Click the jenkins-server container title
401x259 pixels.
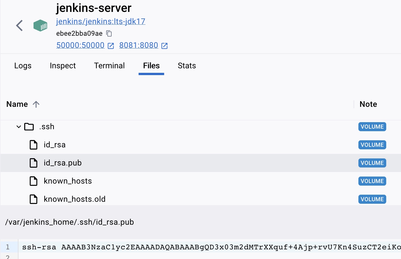pyautogui.click(x=94, y=8)
